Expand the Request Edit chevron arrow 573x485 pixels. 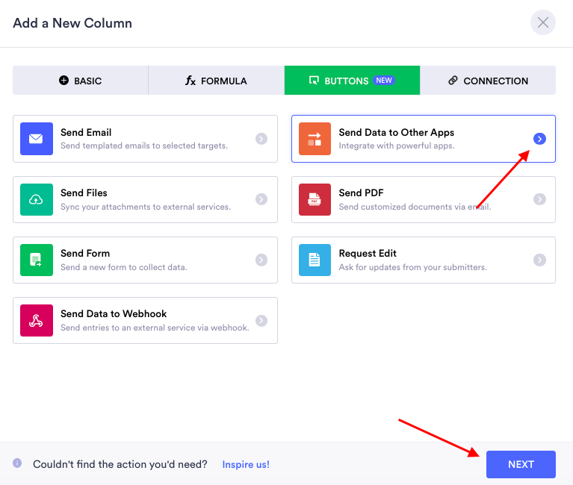pos(539,260)
